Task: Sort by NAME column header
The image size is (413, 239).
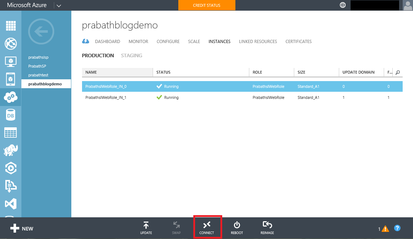Action: (x=117, y=72)
